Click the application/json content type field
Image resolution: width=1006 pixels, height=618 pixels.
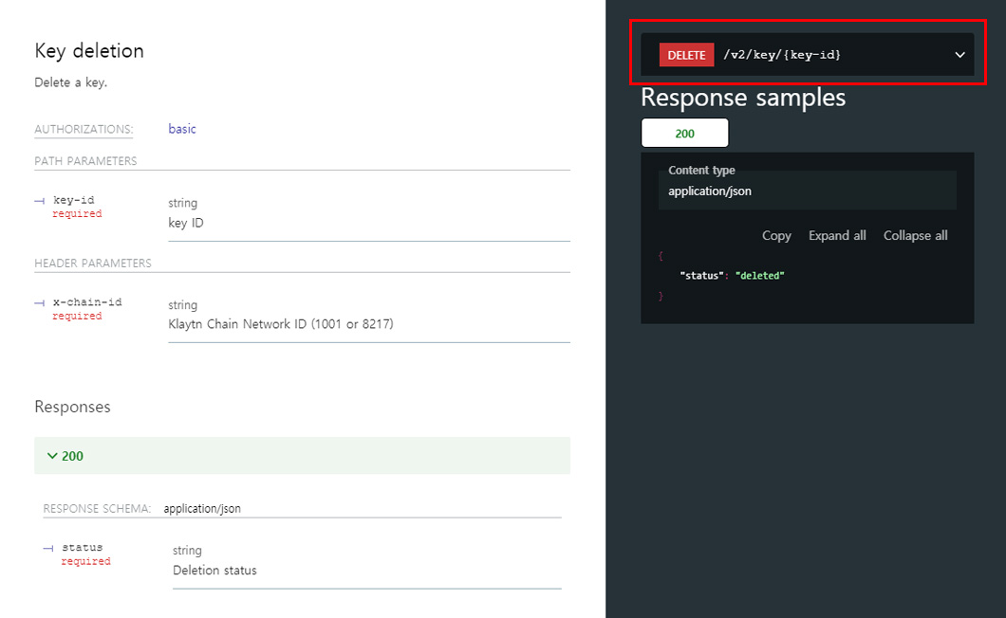807,191
